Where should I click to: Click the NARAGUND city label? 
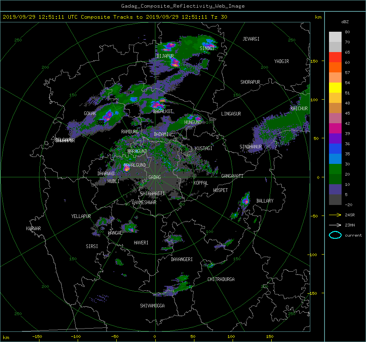pyautogui.click(x=137, y=151)
